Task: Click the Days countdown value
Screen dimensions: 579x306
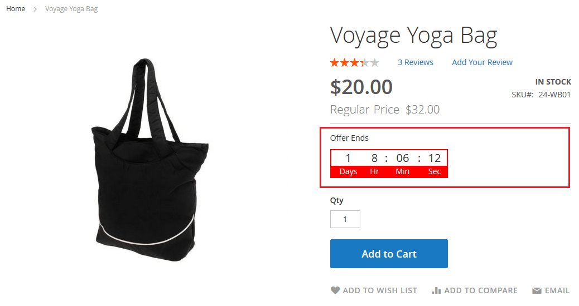Action: tap(348, 159)
